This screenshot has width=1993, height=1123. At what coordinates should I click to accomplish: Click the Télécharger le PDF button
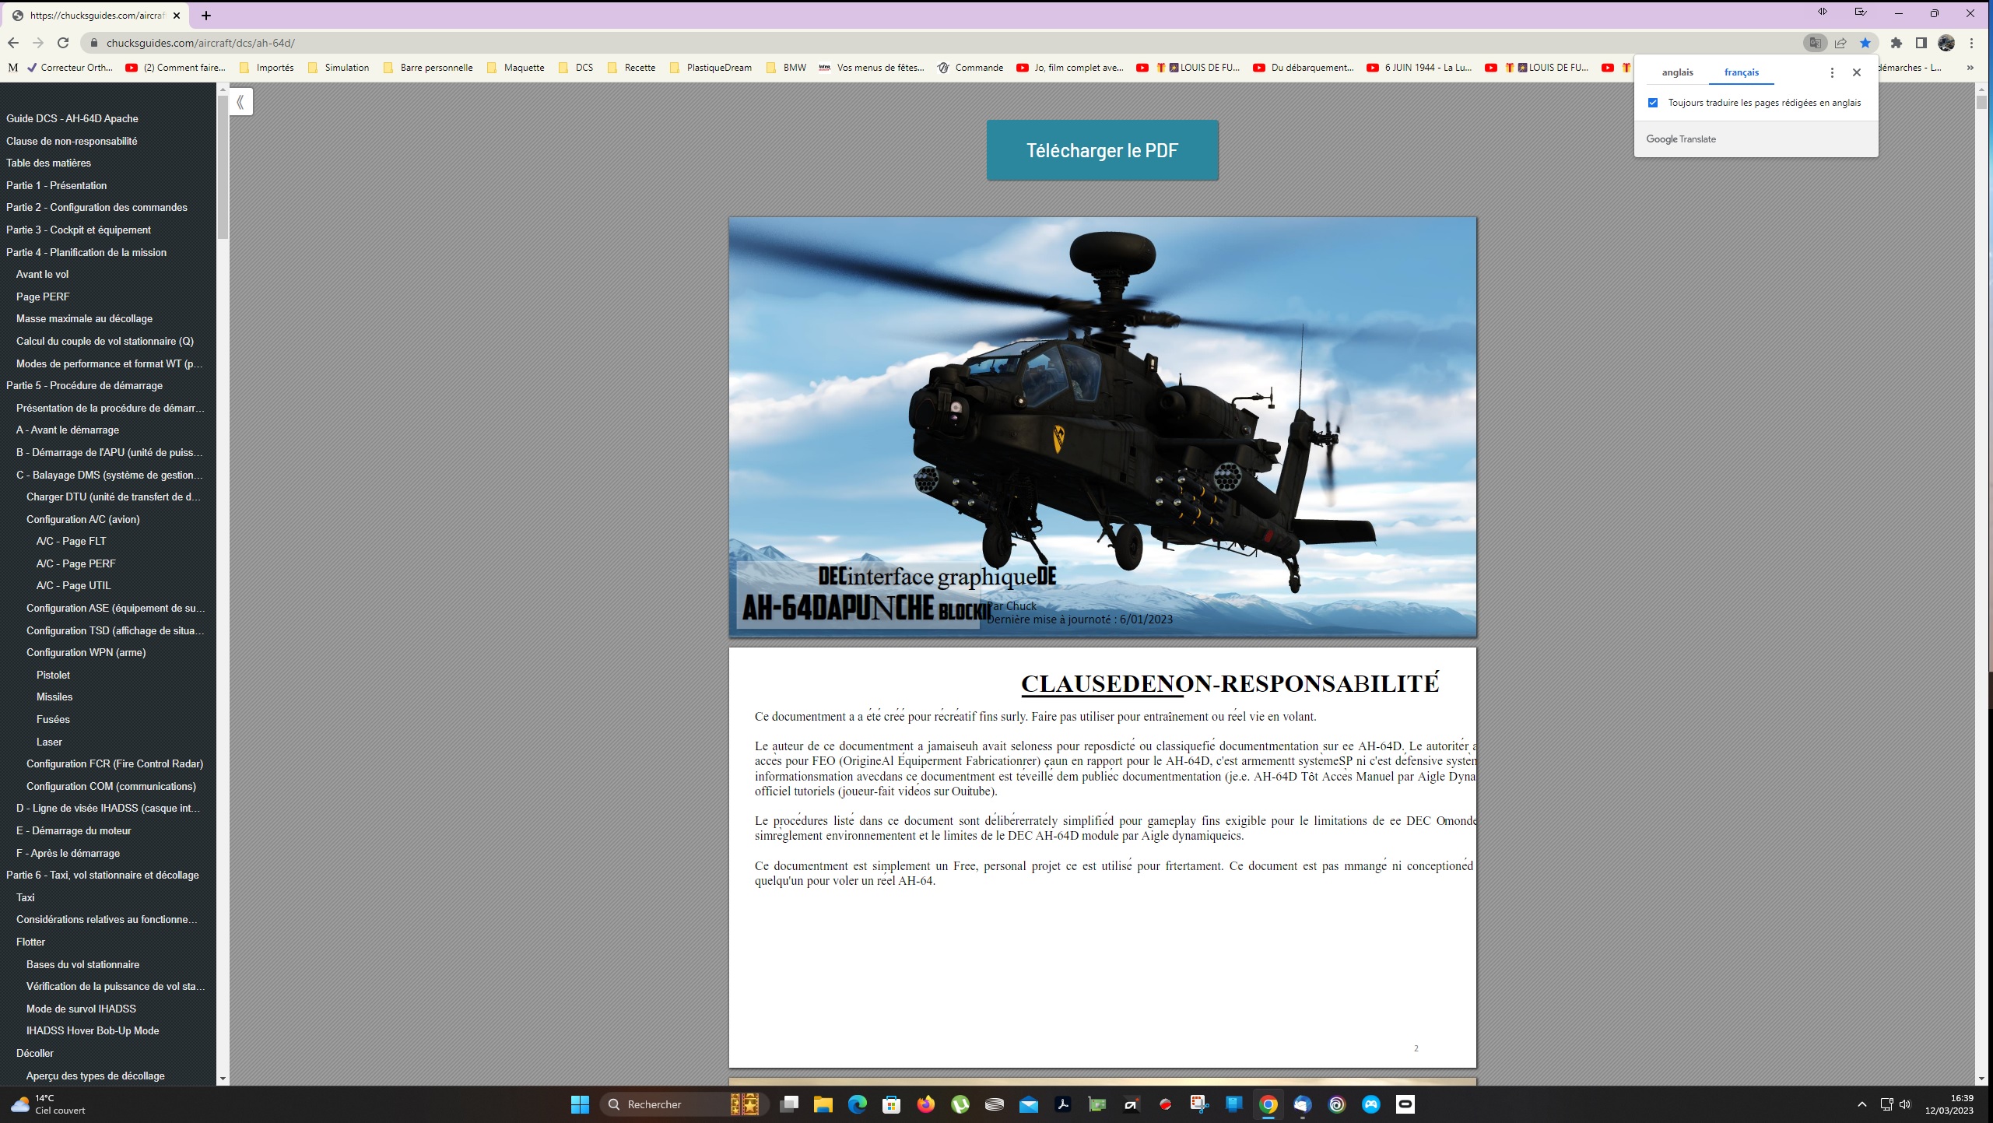click(1102, 150)
